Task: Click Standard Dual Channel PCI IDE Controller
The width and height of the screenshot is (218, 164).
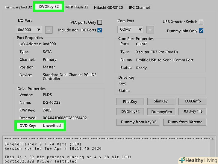Action: point(69,77)
